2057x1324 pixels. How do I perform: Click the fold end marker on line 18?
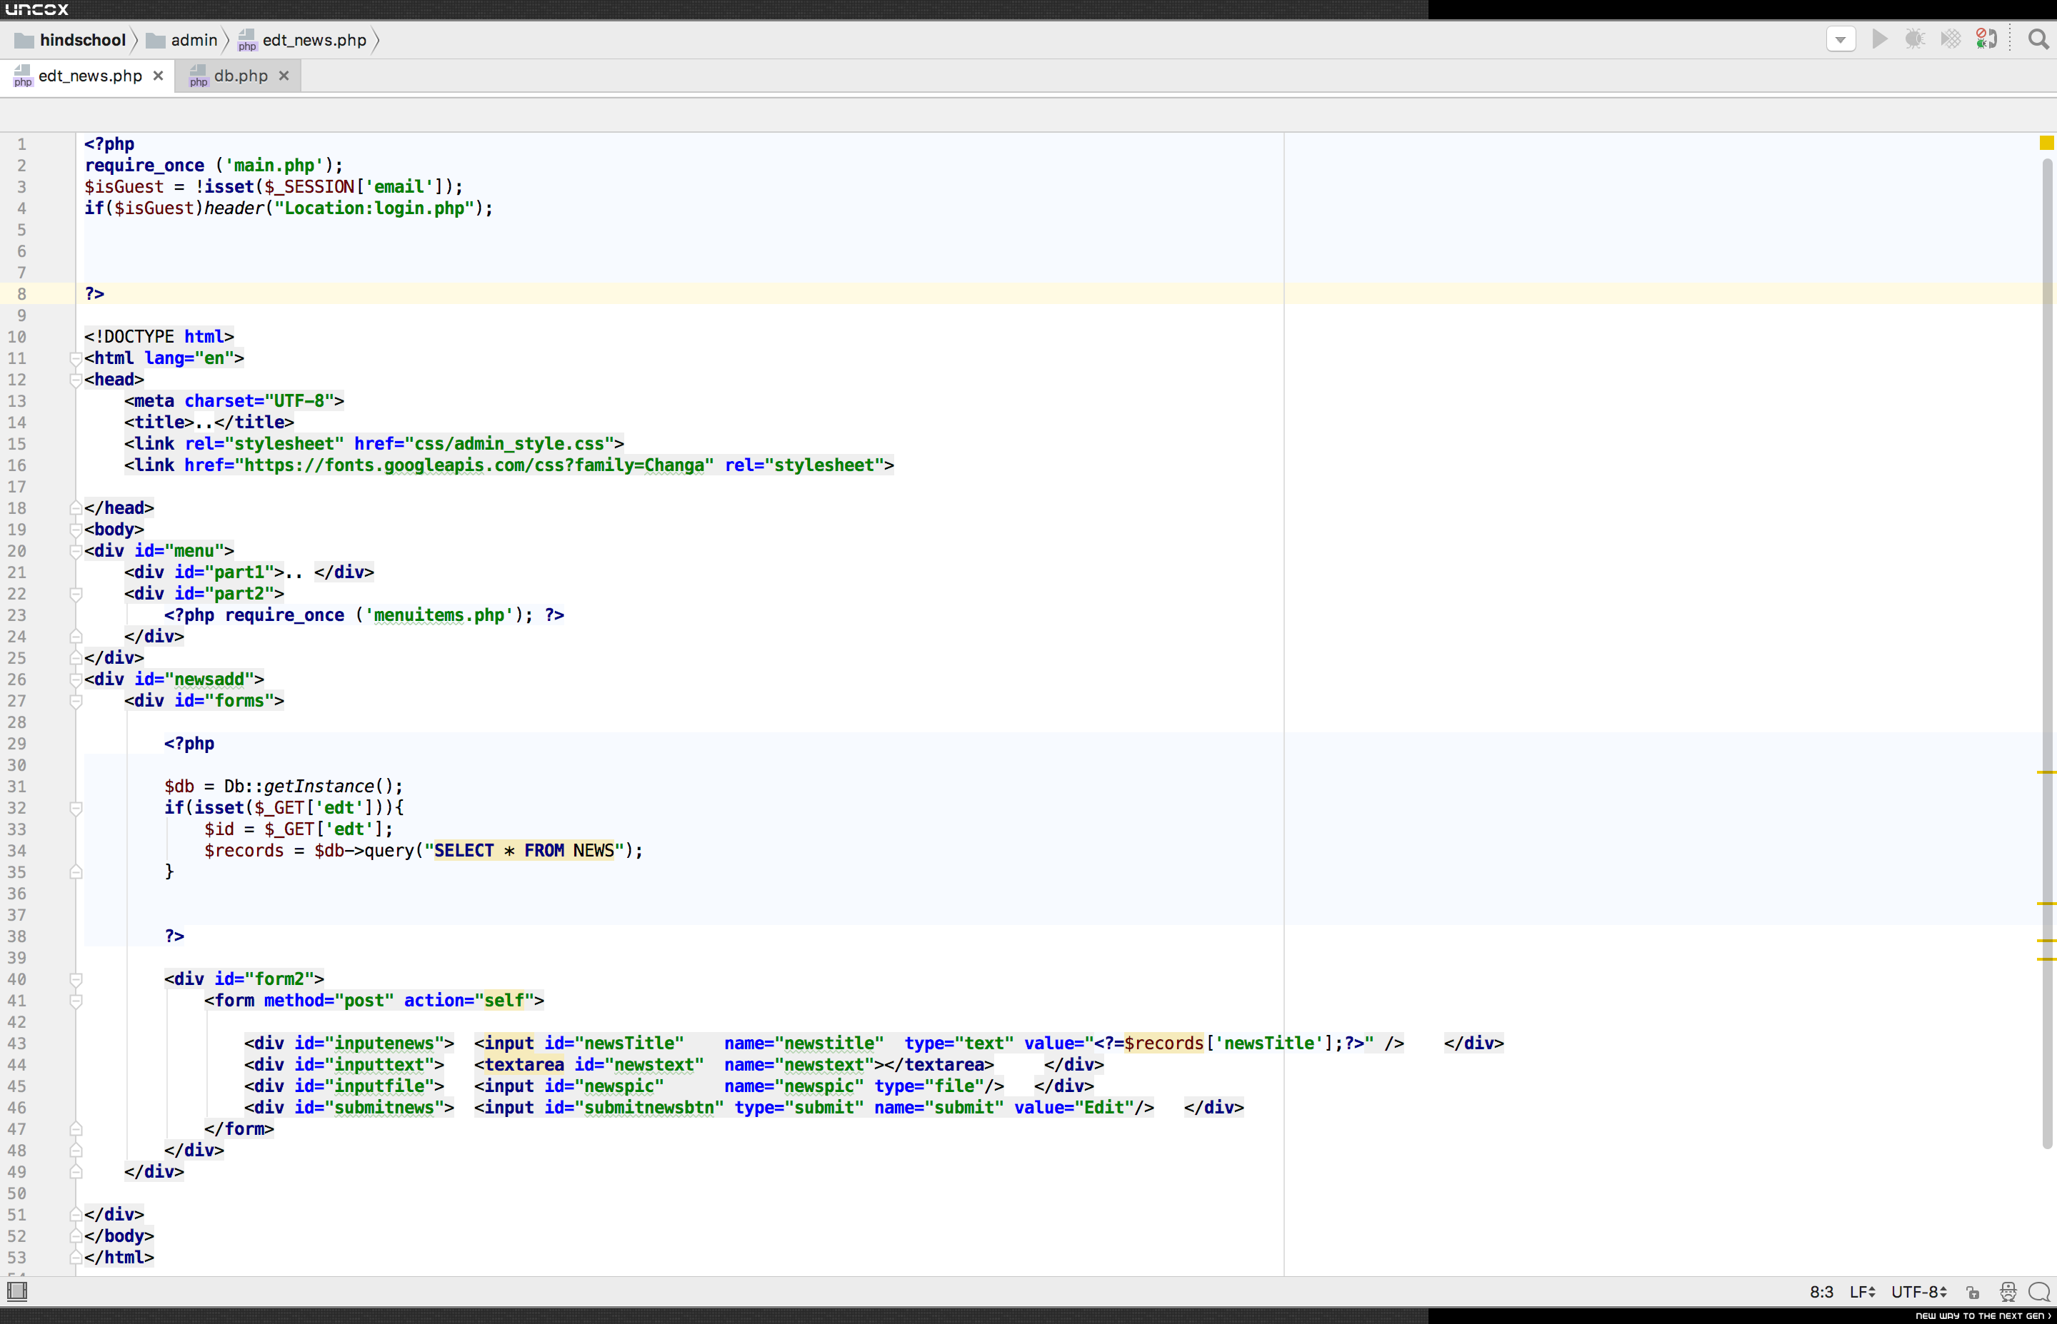tap(76, 508)
